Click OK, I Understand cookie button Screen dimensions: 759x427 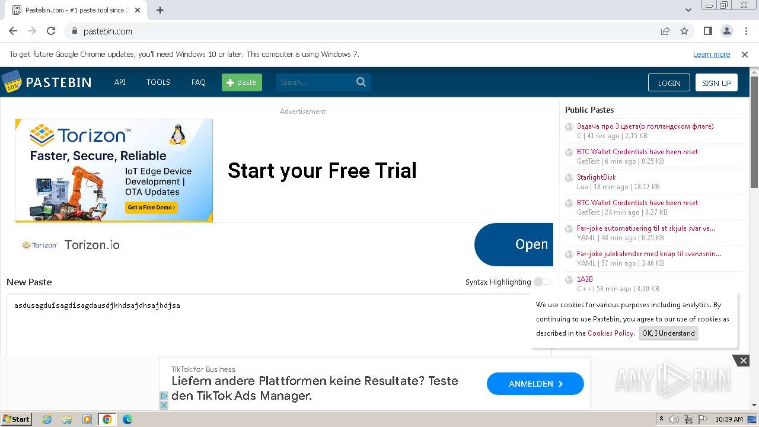[x=668, y=333]
